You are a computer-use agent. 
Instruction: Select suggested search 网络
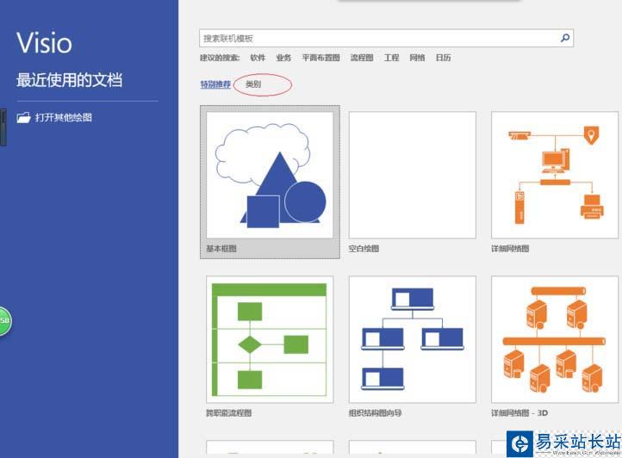pos(417,58)
